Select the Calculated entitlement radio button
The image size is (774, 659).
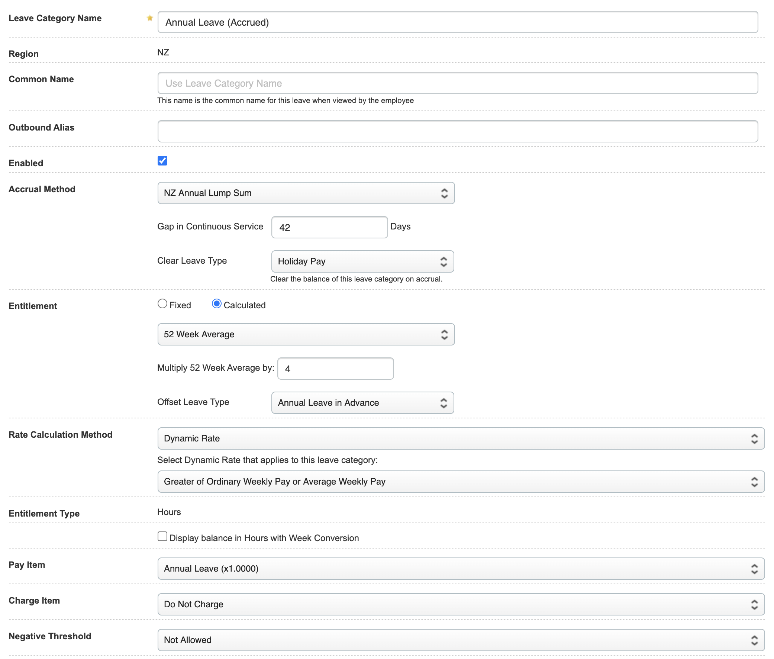pyautogui.click(x=216, y=304)
